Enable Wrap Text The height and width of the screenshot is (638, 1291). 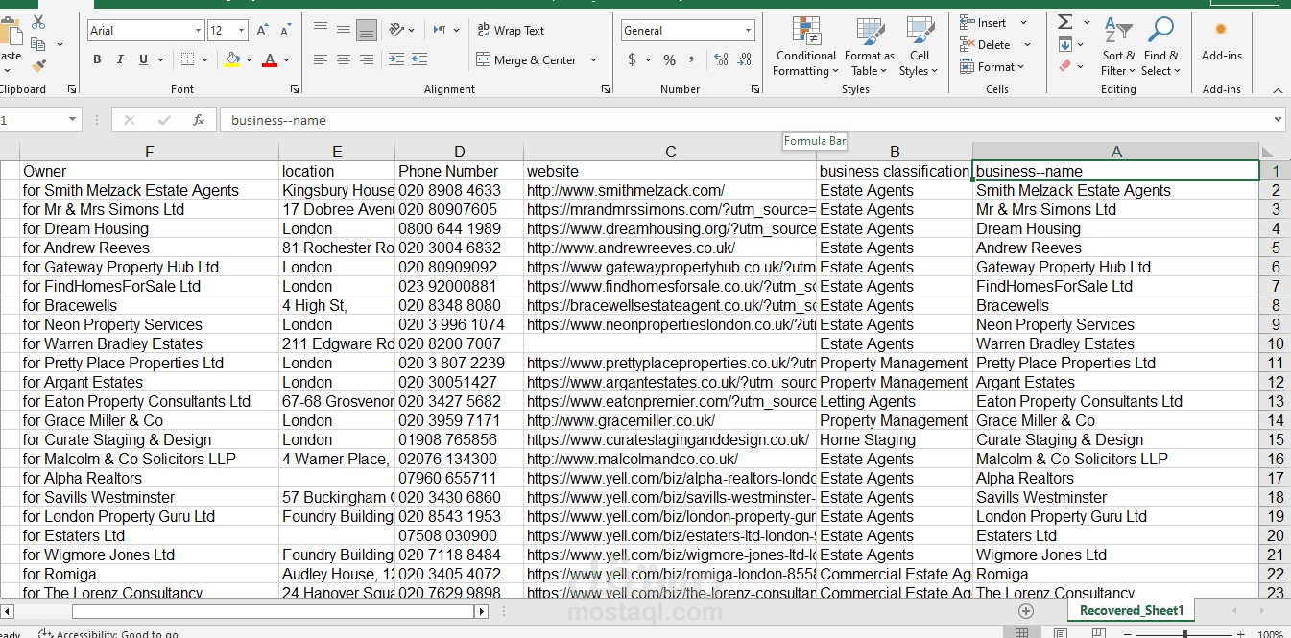tap(511, 30)
